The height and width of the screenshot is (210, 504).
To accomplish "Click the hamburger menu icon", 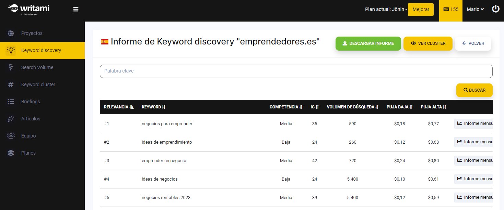I will click(76, 9).
